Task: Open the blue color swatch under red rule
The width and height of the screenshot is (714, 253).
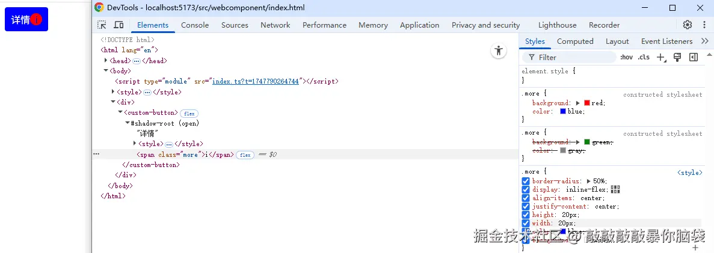Action: pyautogui.click(x=563, y=112)
